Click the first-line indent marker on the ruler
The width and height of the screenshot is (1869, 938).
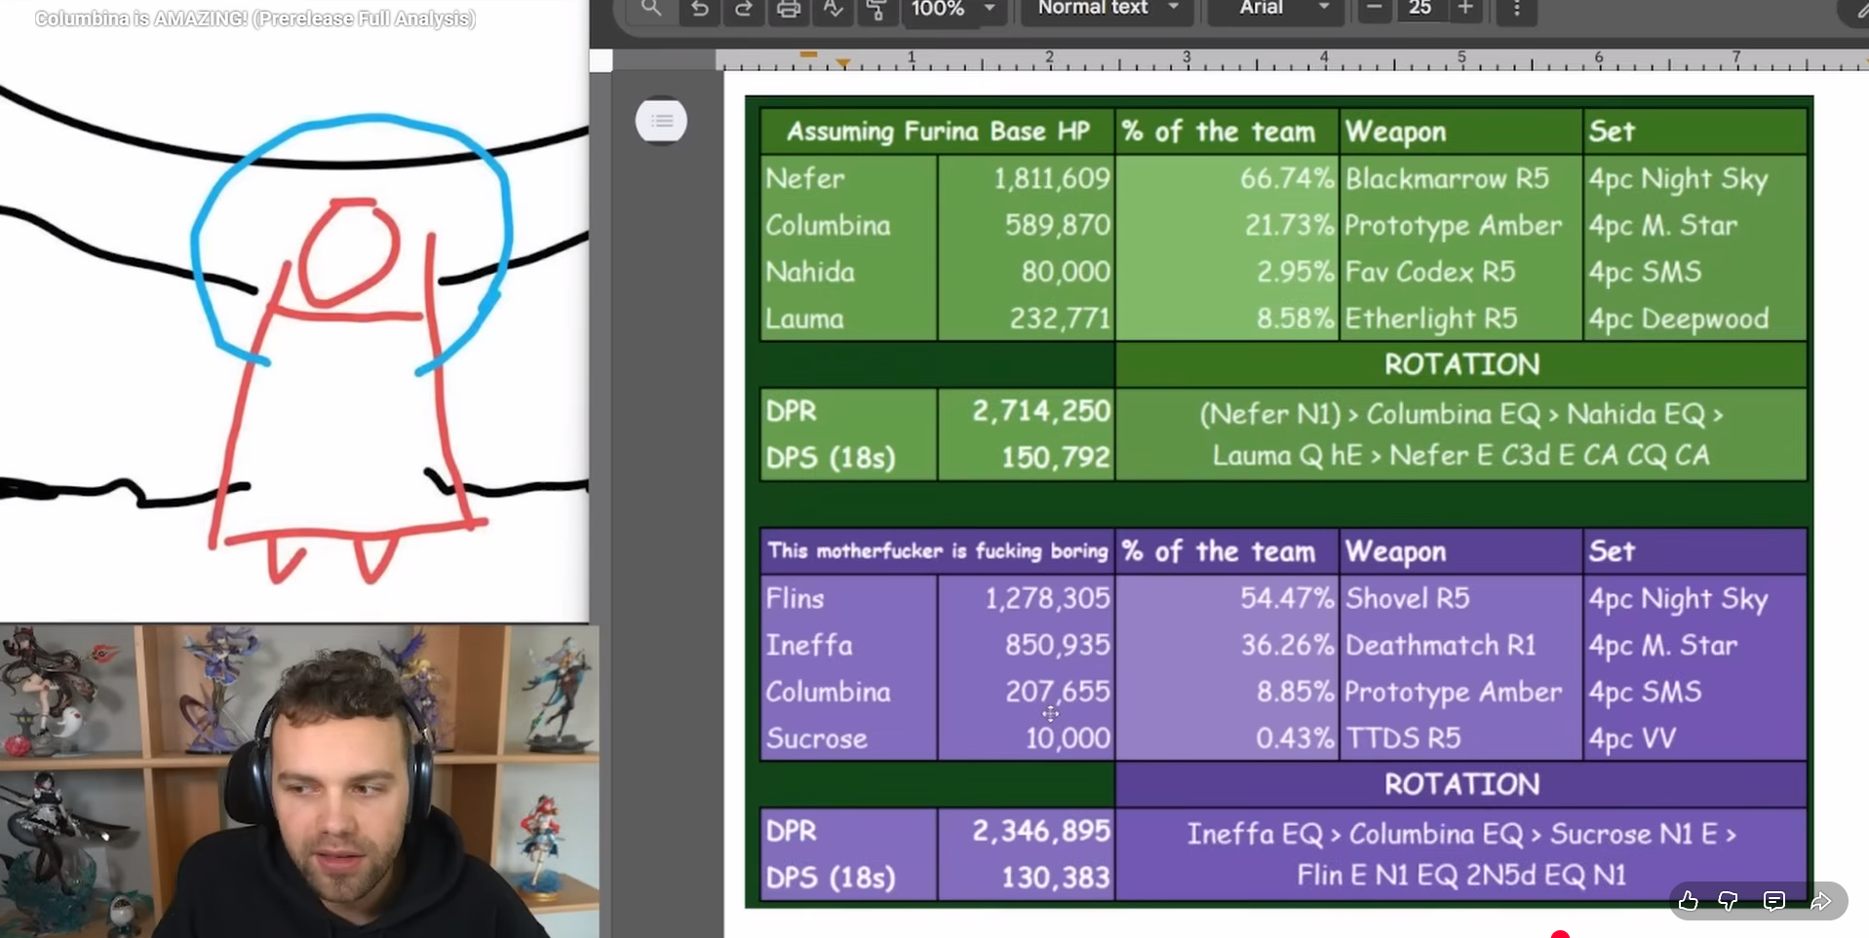pyautogui.click(x=808, y=55)
